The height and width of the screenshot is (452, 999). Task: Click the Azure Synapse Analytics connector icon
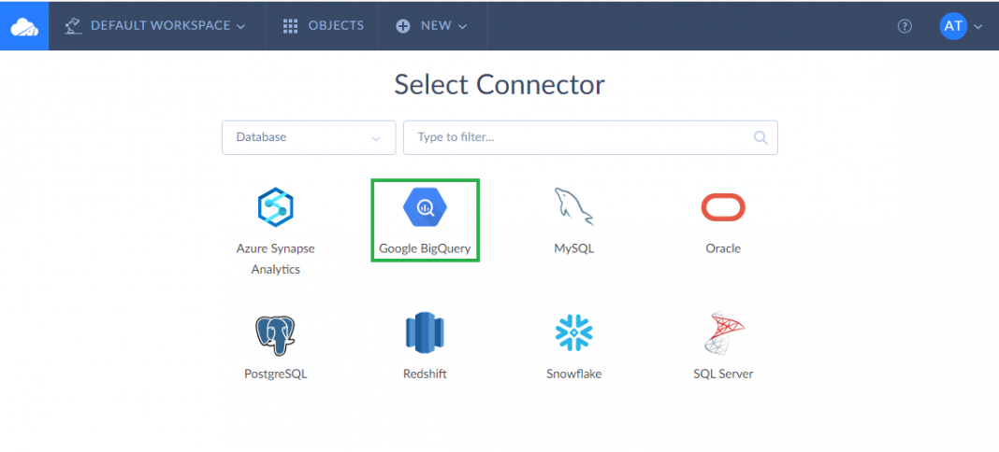click(275, 207)
